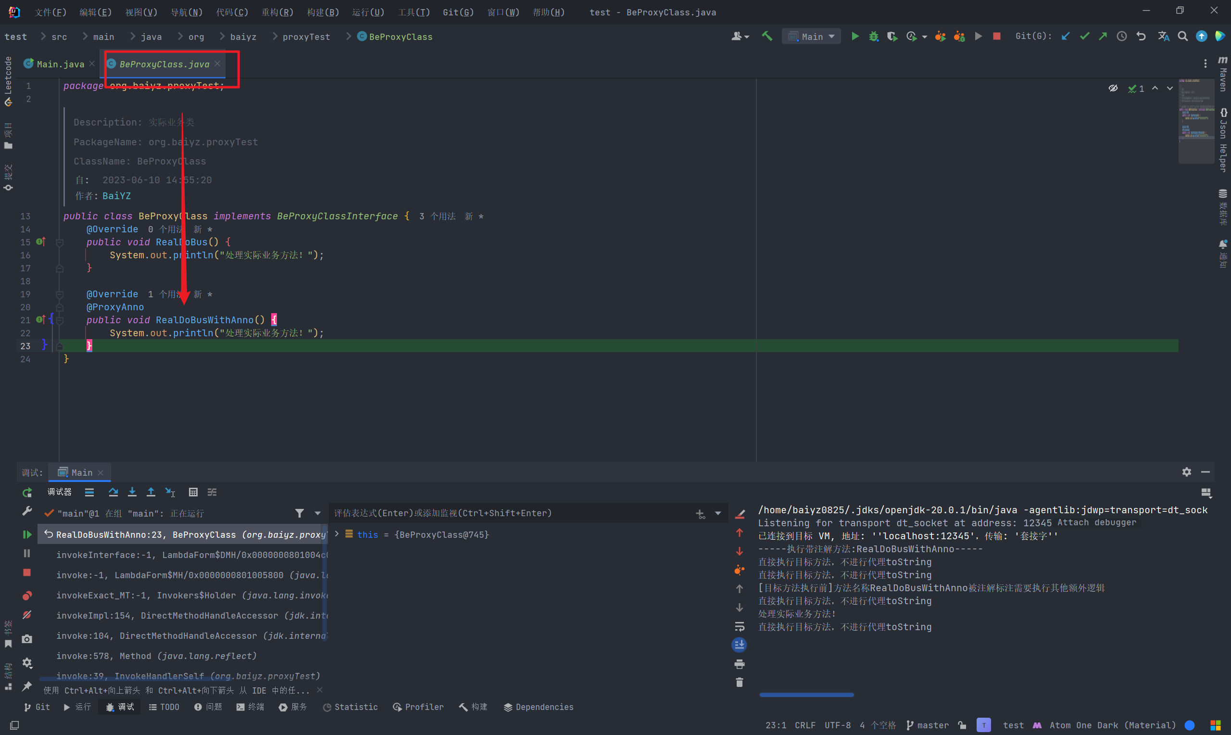The image size is (1231, 735).
Task: Click Git commit checkmark icon
Action: tap(1084, 36)
